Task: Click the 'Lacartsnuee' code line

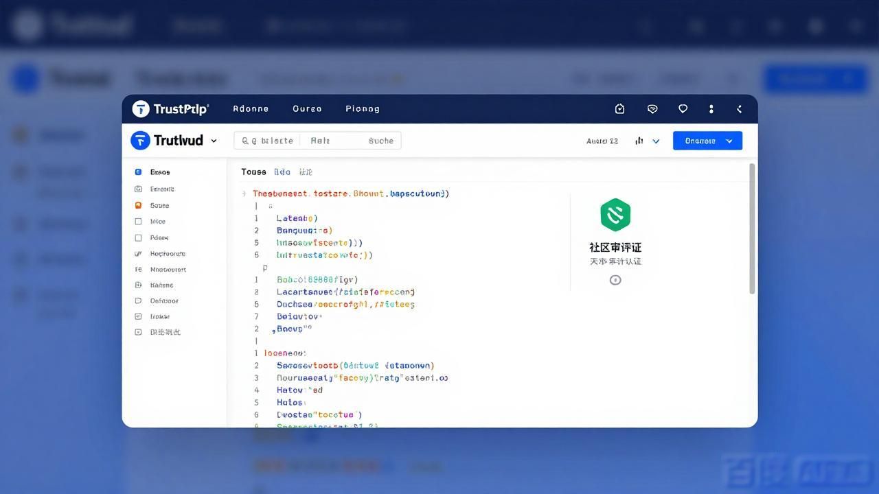Action: click(x=345, y=292)
